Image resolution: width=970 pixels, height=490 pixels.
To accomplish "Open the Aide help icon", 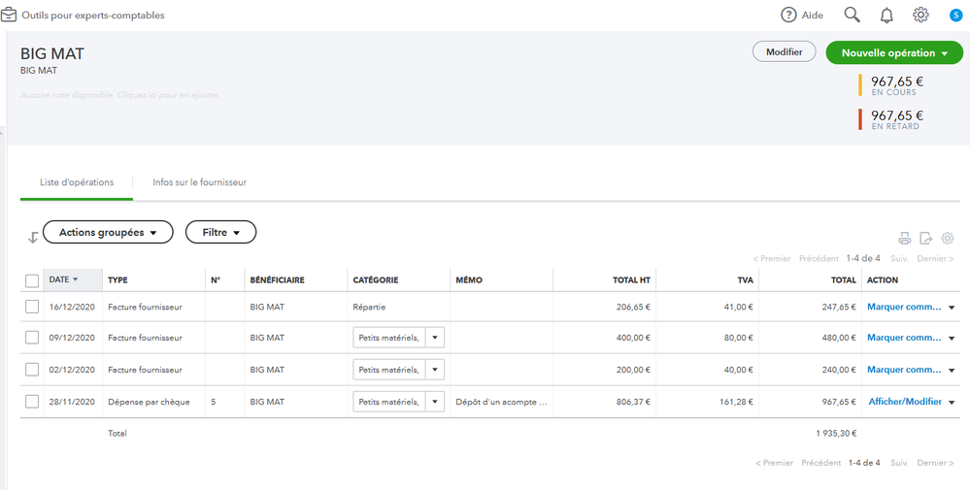I will coord(789,16).
